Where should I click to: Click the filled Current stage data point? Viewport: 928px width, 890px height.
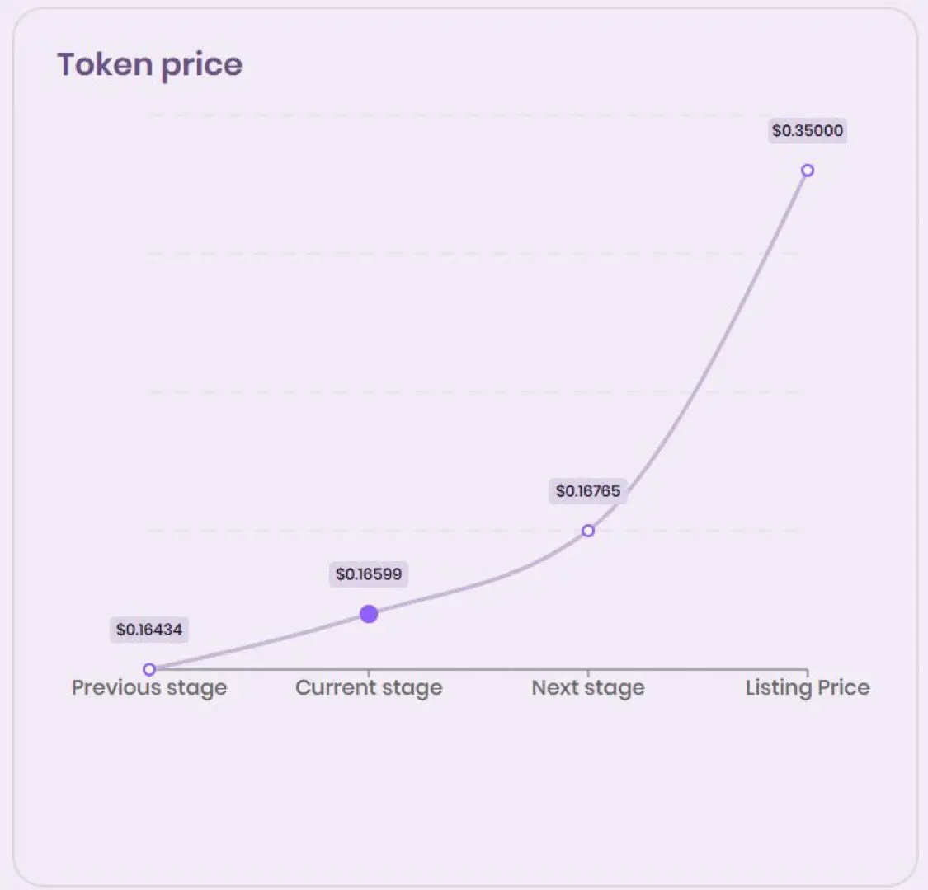click(x=369, y=614)
